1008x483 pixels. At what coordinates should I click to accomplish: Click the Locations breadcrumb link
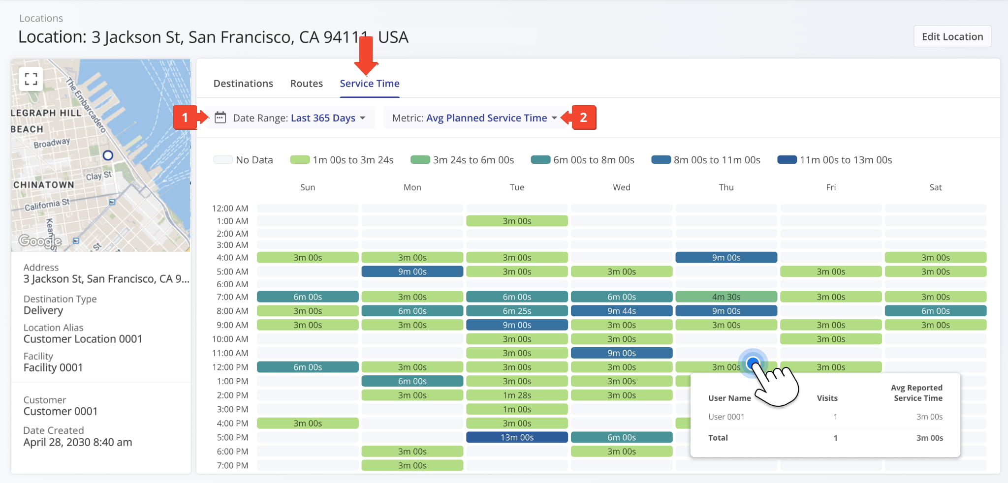[41, 18]
